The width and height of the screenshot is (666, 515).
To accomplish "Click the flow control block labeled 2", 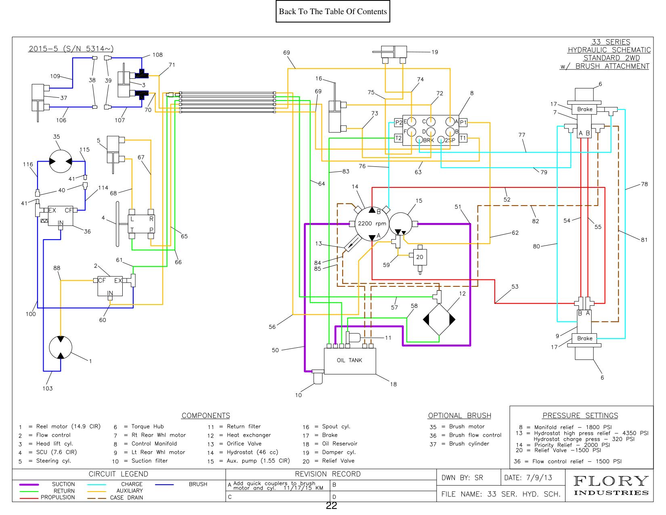I will click(110, 286).
